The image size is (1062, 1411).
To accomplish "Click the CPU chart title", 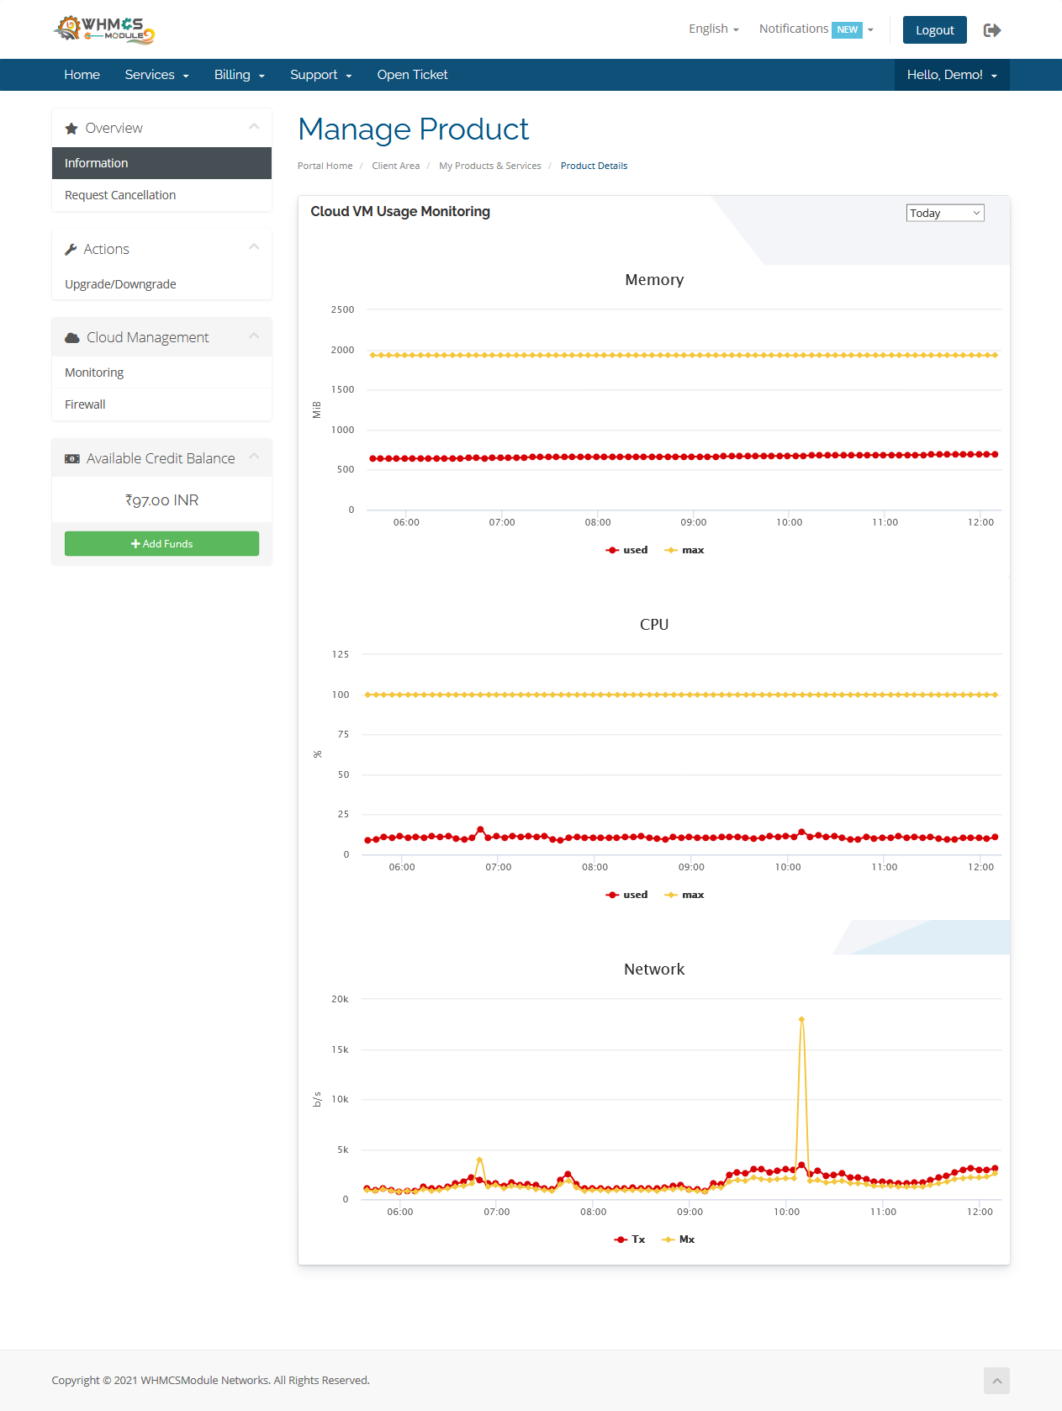I will [x=654, y=625].
